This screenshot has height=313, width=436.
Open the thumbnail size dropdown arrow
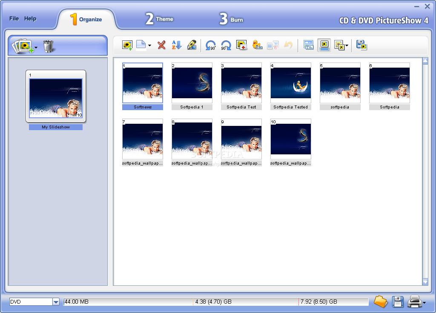coord(347,45)
